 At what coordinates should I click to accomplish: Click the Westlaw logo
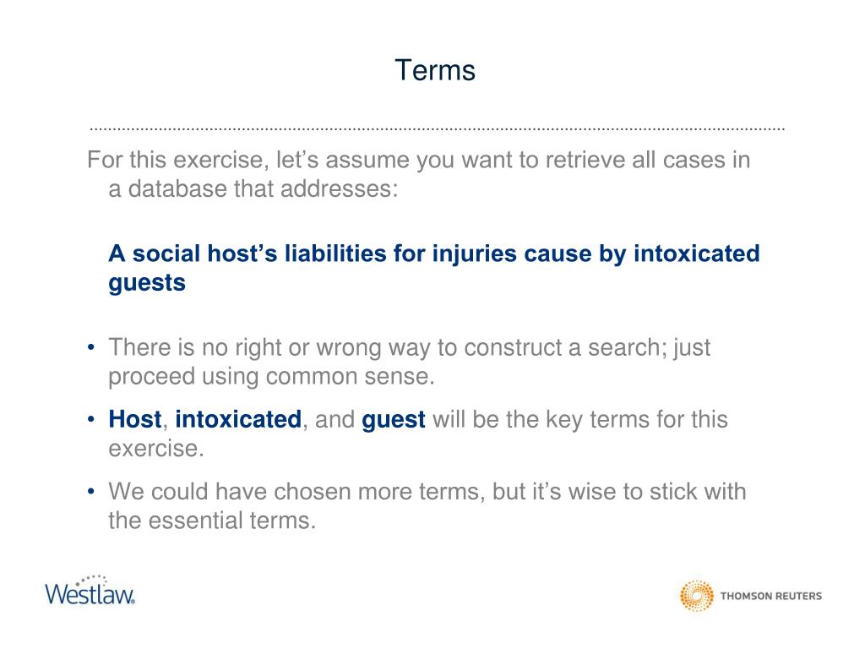coord(90,591)
